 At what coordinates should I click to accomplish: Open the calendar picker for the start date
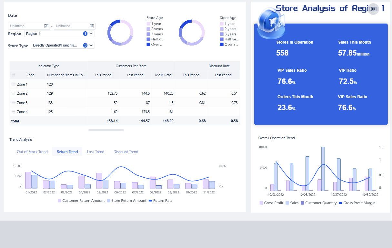coord(46,26)
